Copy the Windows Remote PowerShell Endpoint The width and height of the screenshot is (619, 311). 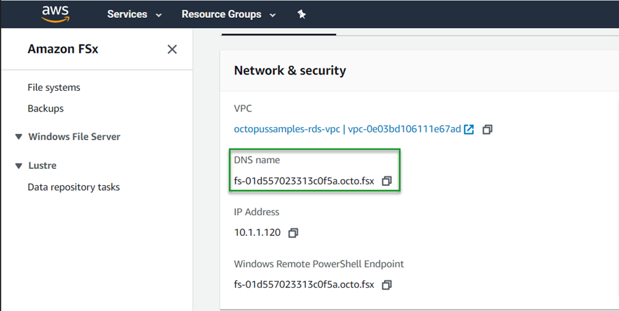pyautogui.click(x=387, y=285)
